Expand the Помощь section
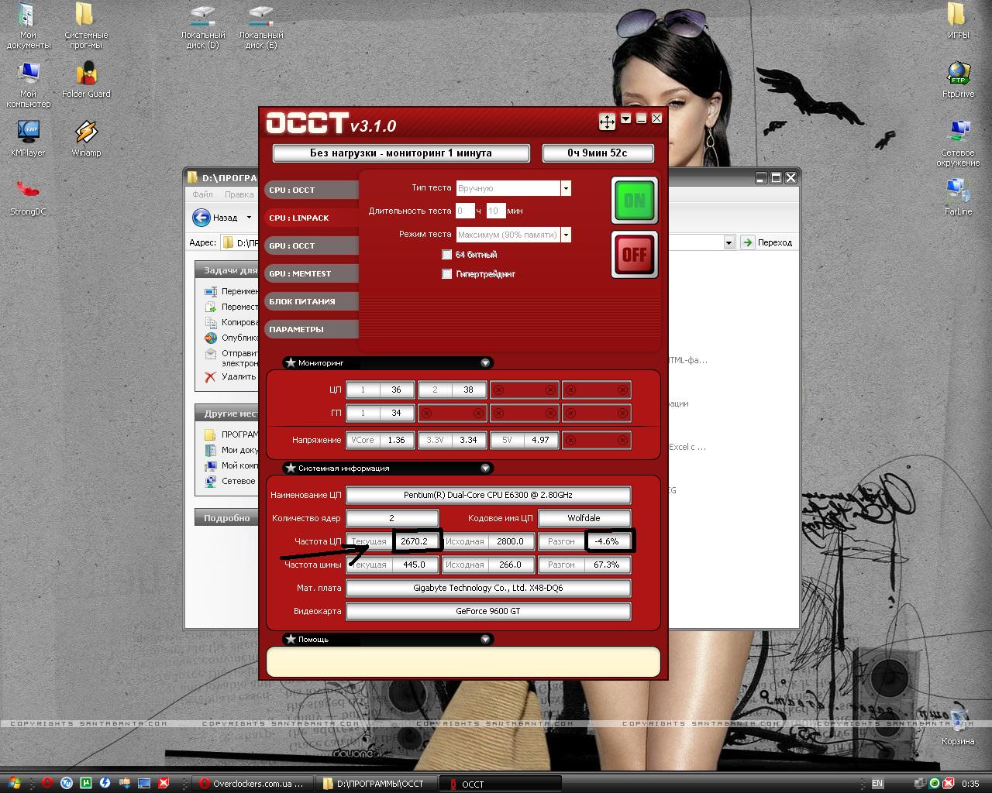Image resolution: width=992 pixels, height=793 pixels. (x=485, y=639)
